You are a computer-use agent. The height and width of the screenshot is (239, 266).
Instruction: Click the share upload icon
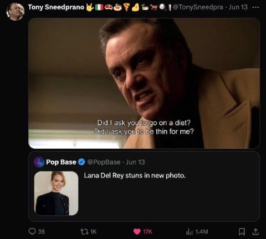[255, 231]
